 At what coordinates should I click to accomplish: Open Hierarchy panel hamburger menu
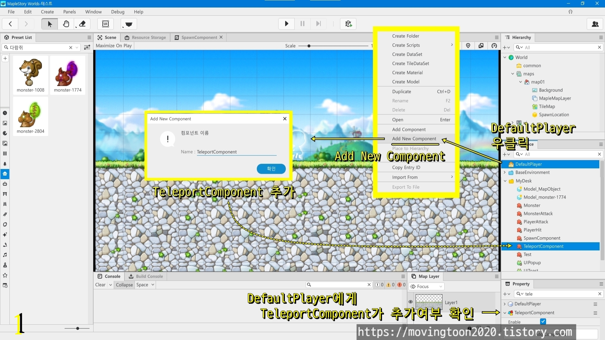[601, 37]
